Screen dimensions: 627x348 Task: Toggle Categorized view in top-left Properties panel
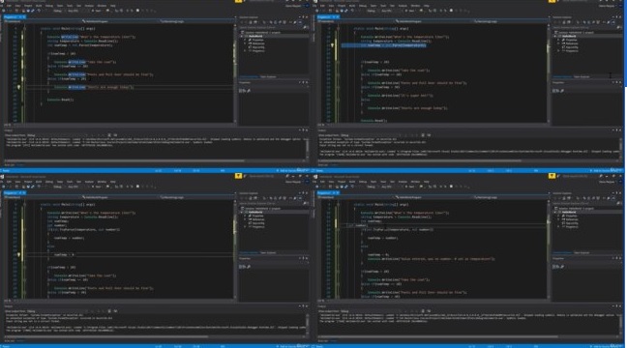[241, 91]
